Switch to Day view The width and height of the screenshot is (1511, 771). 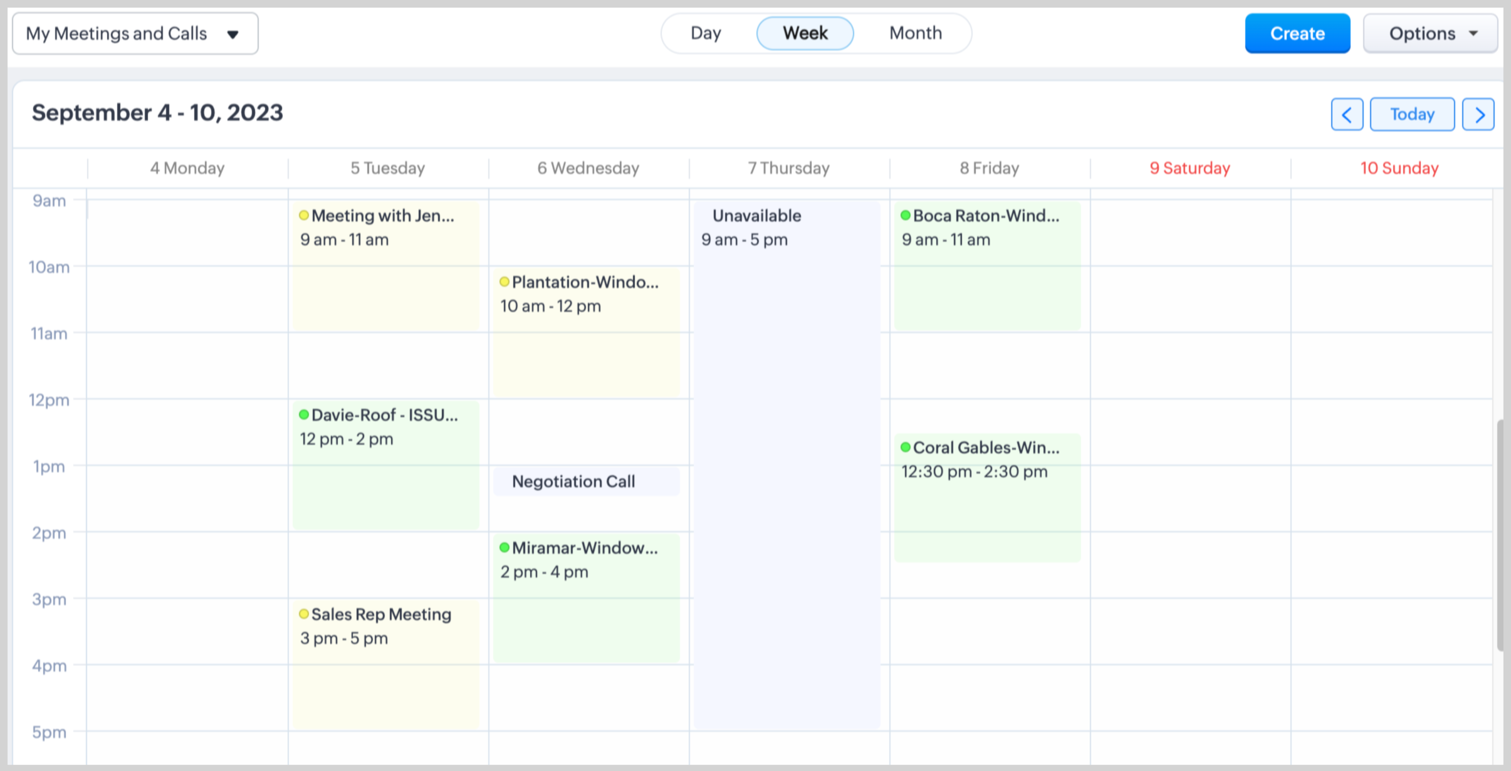pos(706,33)
